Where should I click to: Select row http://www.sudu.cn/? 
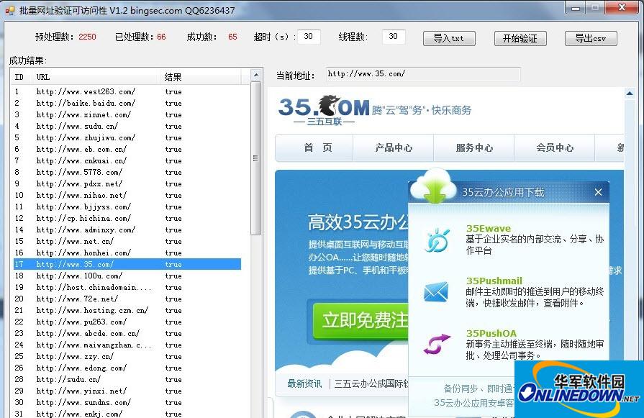tap(126, 126)
